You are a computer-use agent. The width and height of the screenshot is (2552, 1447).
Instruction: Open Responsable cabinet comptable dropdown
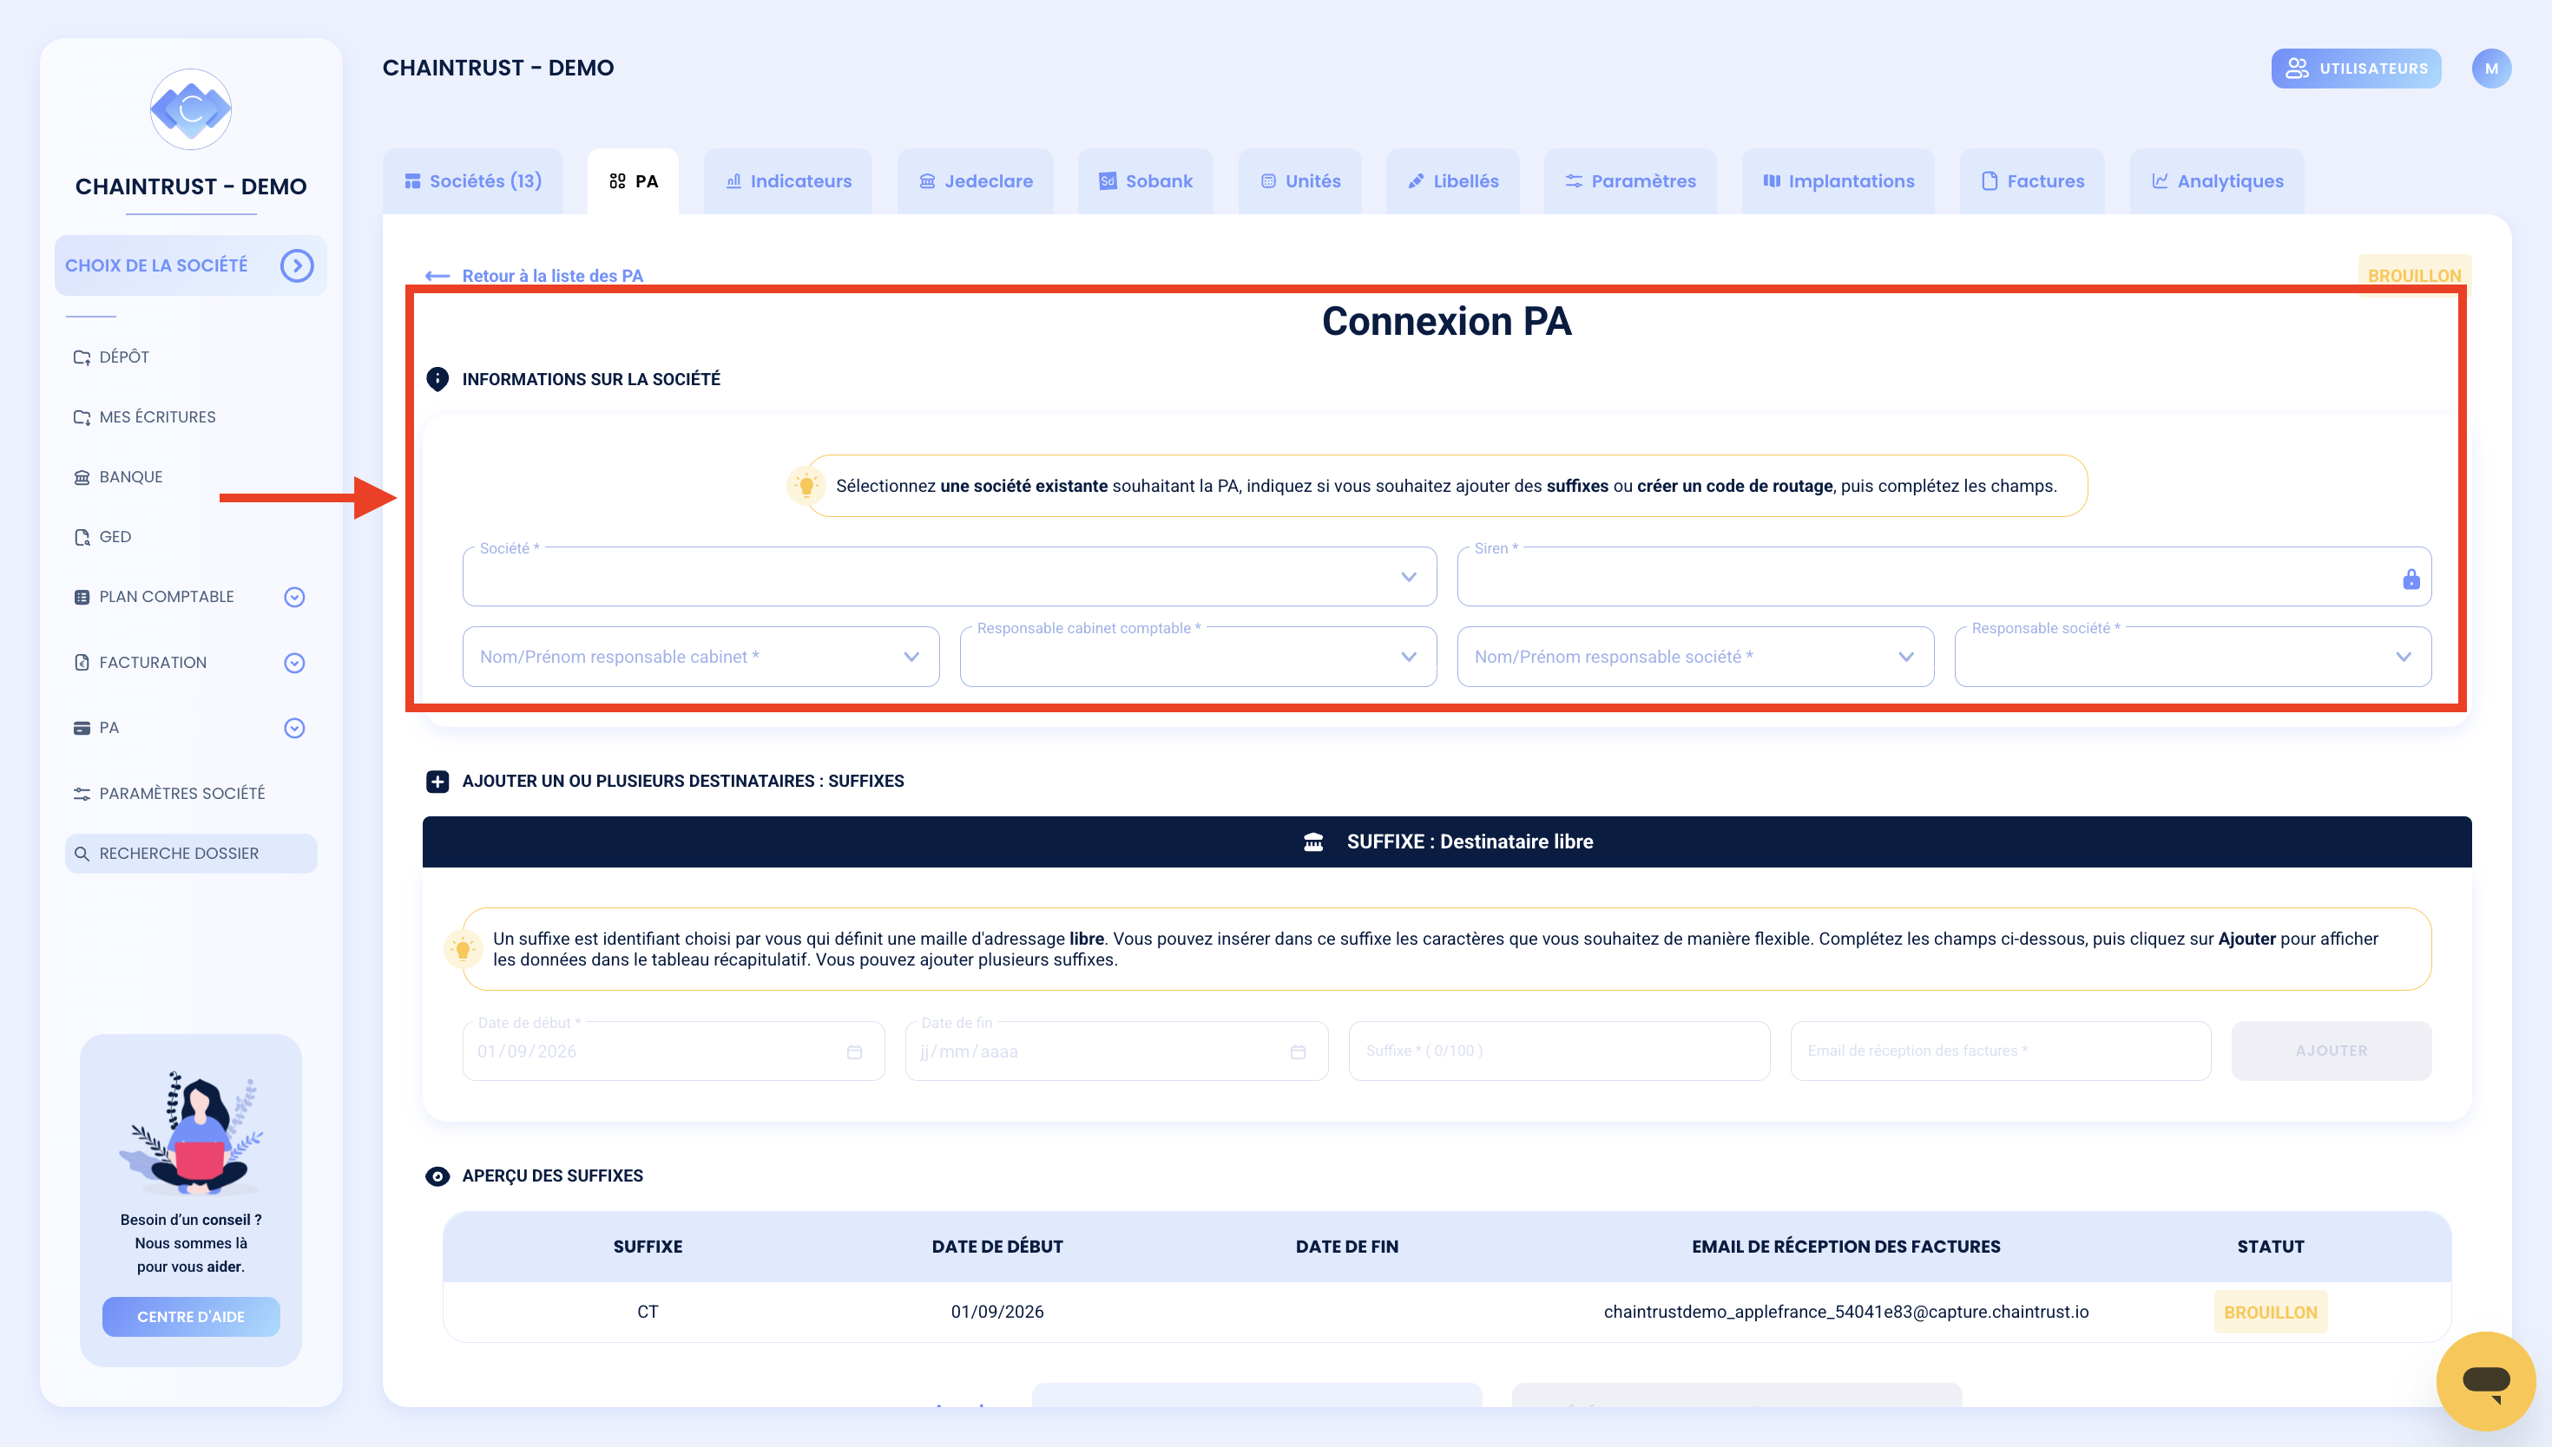tap(1198, 657)
